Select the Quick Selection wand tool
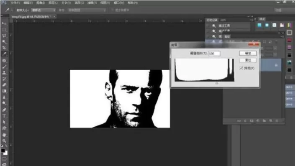Image resolution: width=296 pixels, height=166 pixels. pos(4,42)
